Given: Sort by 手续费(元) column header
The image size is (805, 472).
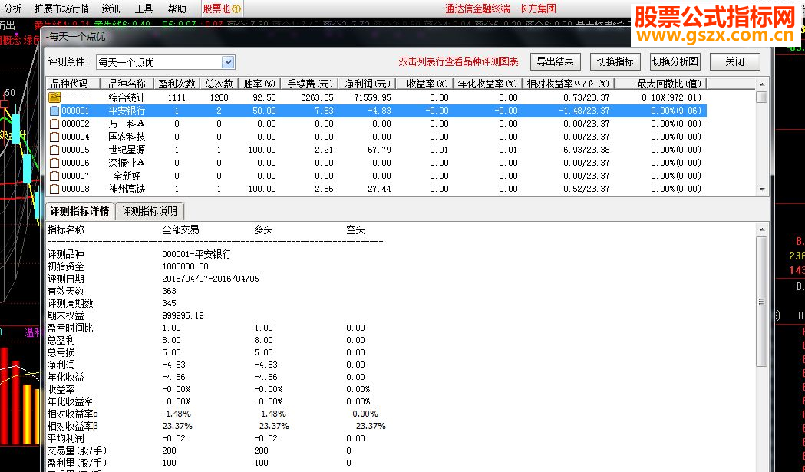Looking at the screenshot, I should (x=309, y=84).
